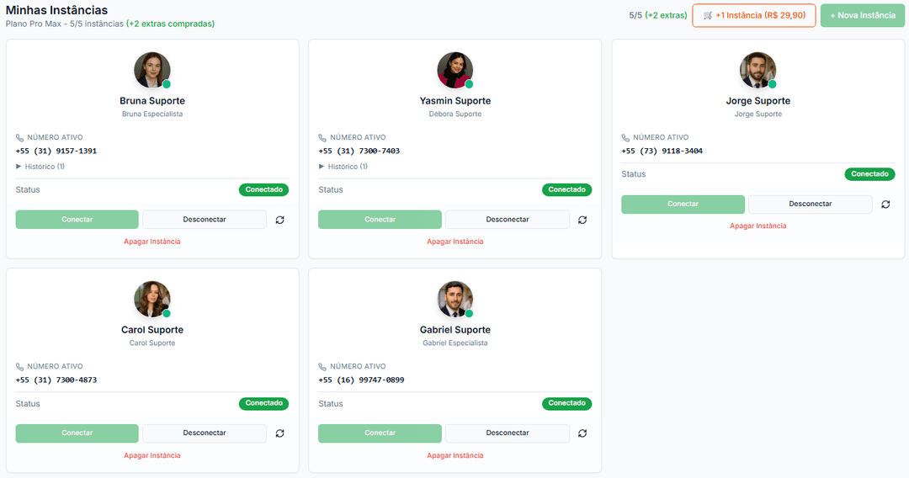Click Yasmin Suporte's phone number

click(x=359, y=151)
